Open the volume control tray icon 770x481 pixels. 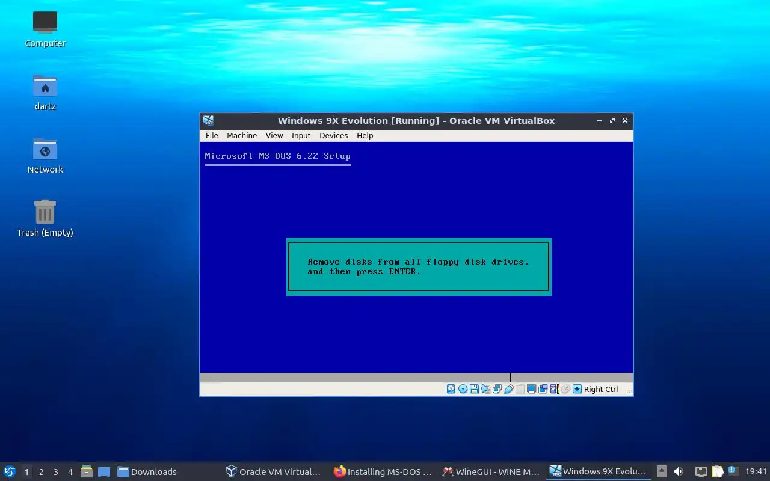point(679,471)
